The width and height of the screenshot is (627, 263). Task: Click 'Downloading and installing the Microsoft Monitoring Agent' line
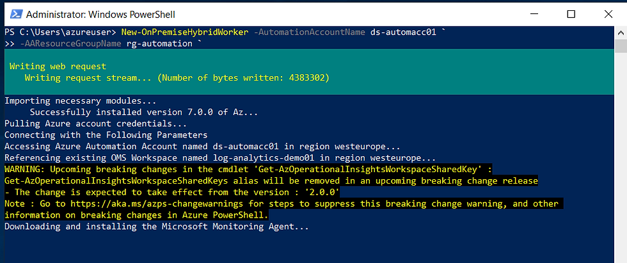pos(157,227)
